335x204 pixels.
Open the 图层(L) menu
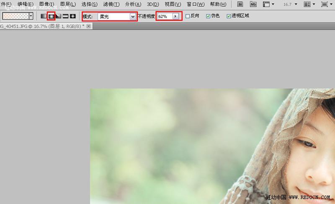click(68, 4)
